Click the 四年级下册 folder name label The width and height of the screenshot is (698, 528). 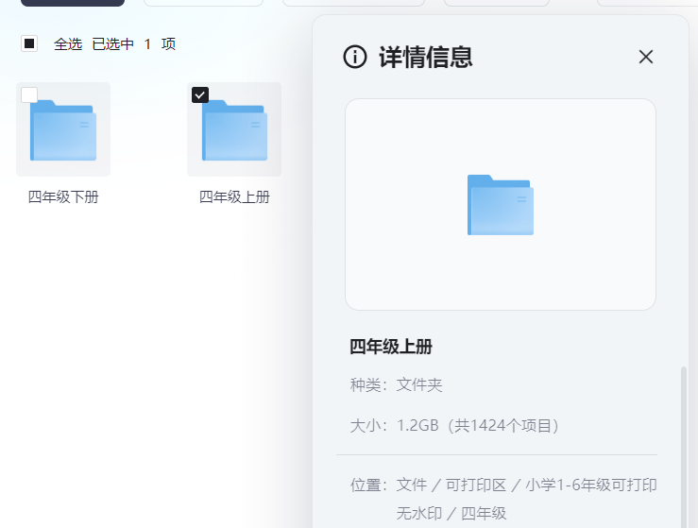tap(63, 196)
